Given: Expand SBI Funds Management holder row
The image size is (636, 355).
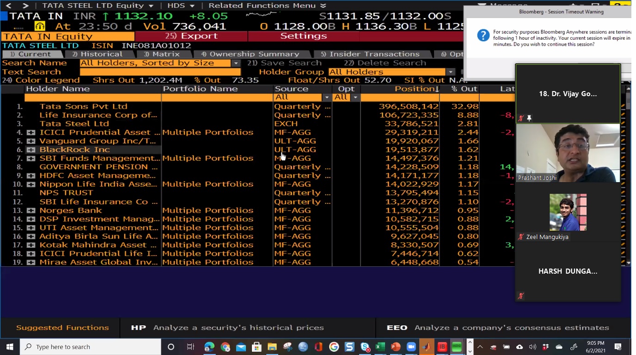Looking at the screenshot, I should pos(31,159).
